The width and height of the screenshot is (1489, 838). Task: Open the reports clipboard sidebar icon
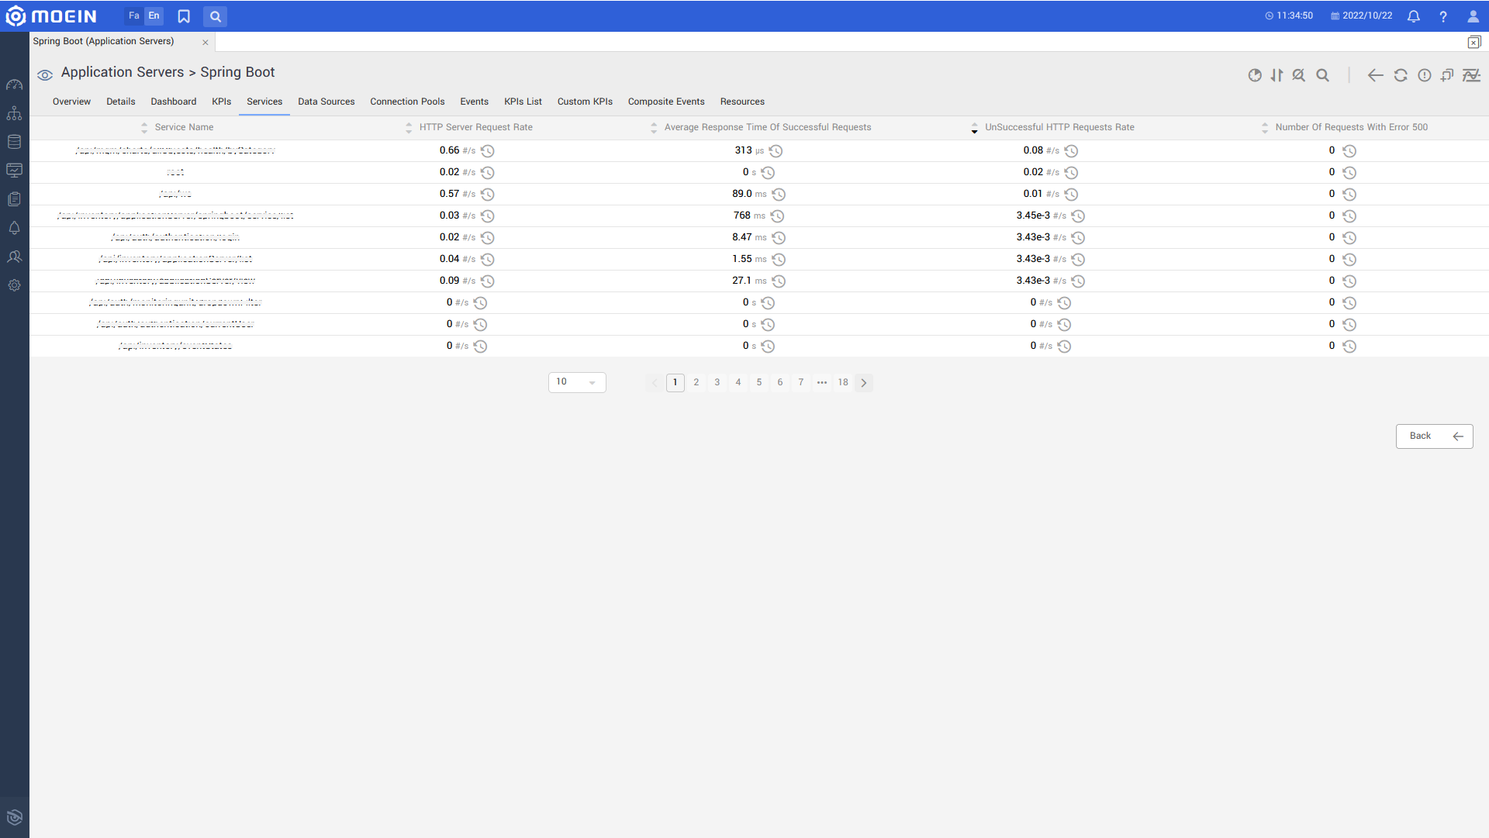point(14,199)
